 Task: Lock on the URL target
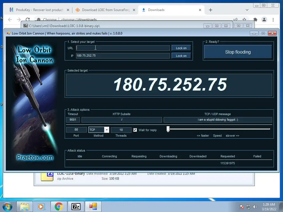(x=181, y=48)
